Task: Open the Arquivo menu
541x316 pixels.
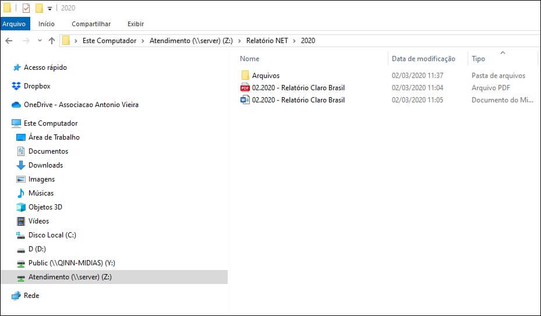Action: click(x=14, y=24)
